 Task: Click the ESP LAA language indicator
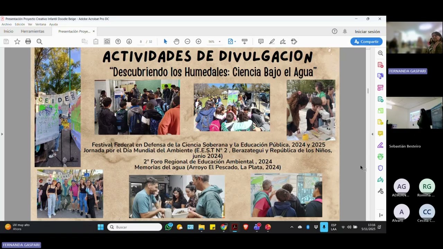coord(334,227)
